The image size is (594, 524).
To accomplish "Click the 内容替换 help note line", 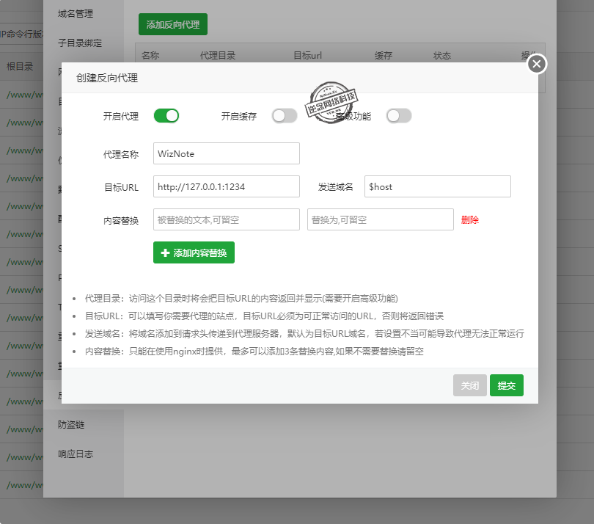I will click(x=254, y=352).
